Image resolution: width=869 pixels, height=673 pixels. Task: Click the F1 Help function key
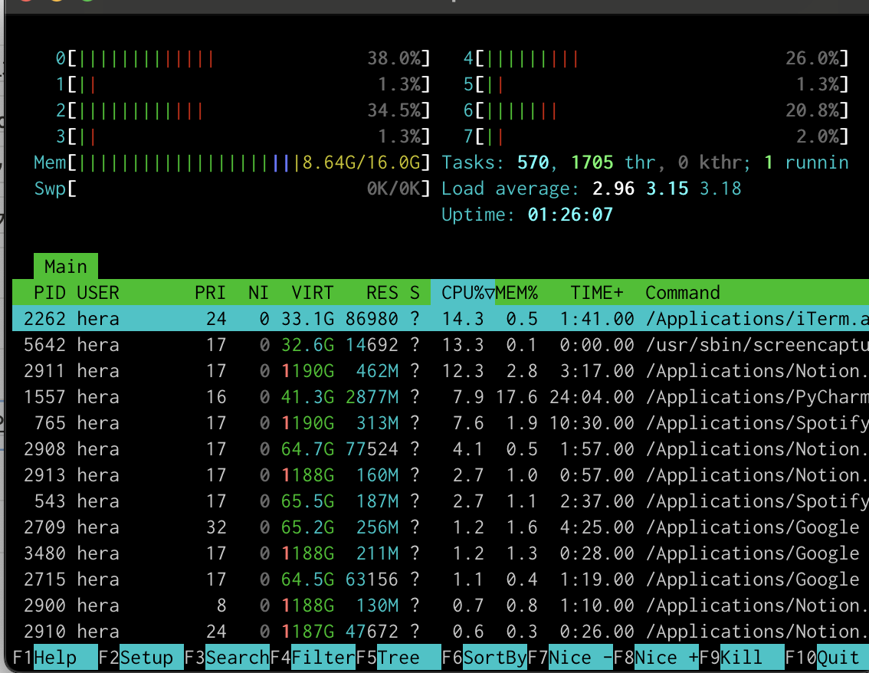(55, 658)
